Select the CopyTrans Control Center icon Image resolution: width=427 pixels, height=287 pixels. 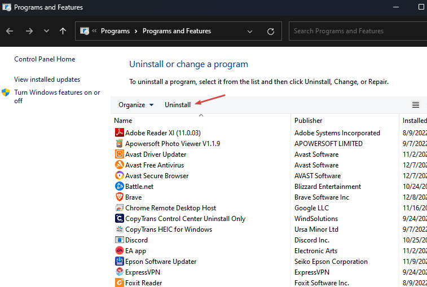coord(119,218)
